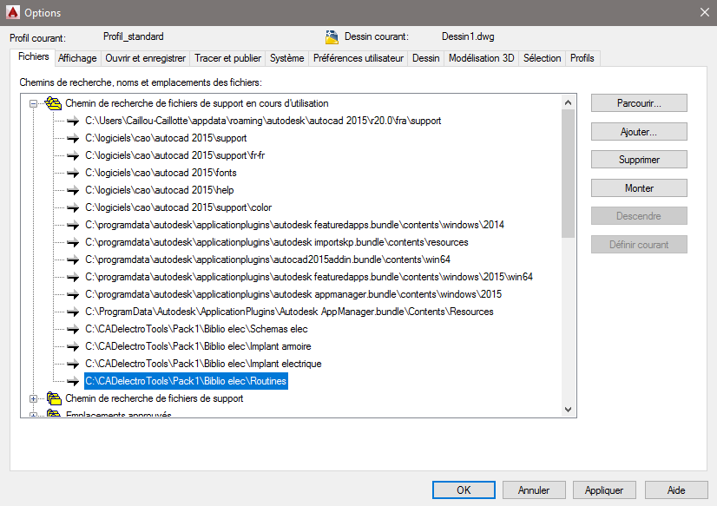The image size is (717, 506).
Task: Click Ajouter... to add a path
Action: [x=639, y=132]
